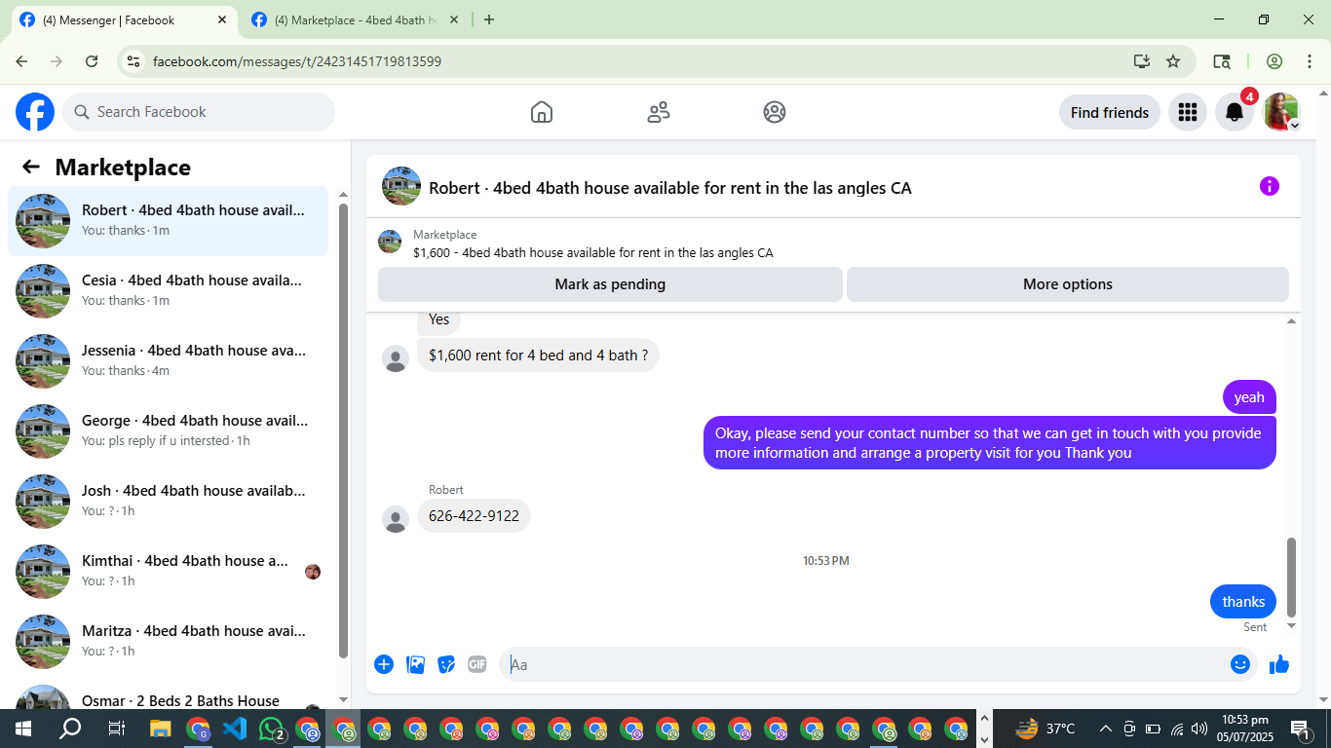The image size is (1331, 748).
Task: Open more actions with the plus icon
Action: point(384,664)
